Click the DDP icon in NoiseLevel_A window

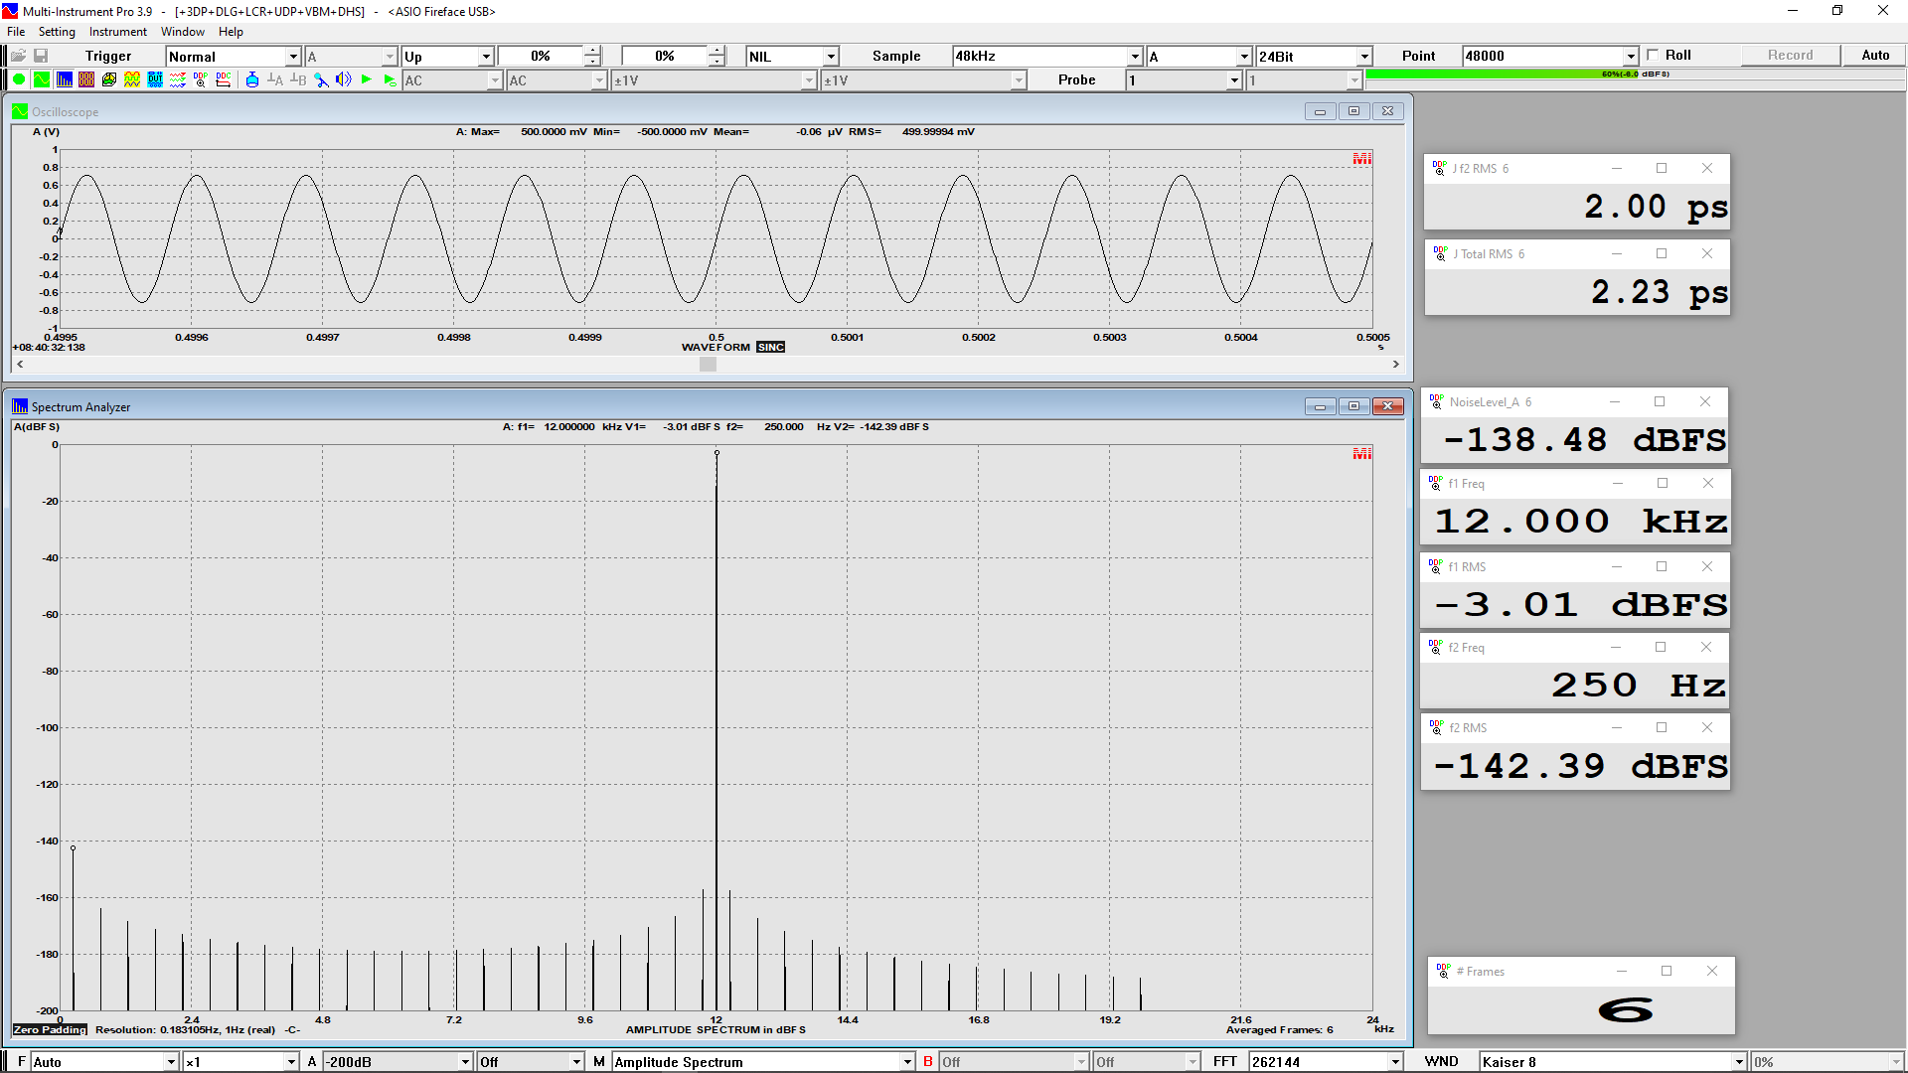pos(1437,401)
